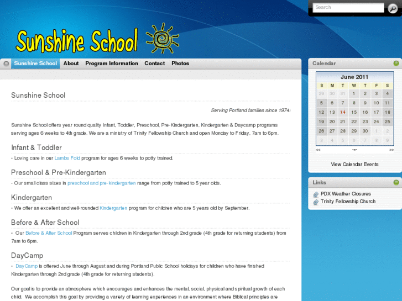Screen dimensions: 402x301
Task: Follow the Kindergarten program link
Action: (x=113, y=208)
